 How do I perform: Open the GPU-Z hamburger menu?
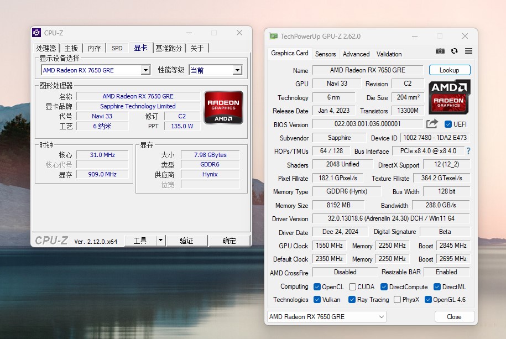[x=468, y=51]
